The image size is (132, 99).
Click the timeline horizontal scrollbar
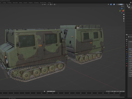tap(62, 97)
